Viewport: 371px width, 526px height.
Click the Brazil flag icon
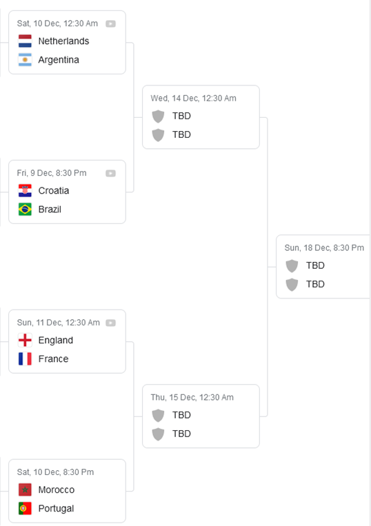click(x=25, y=210)
